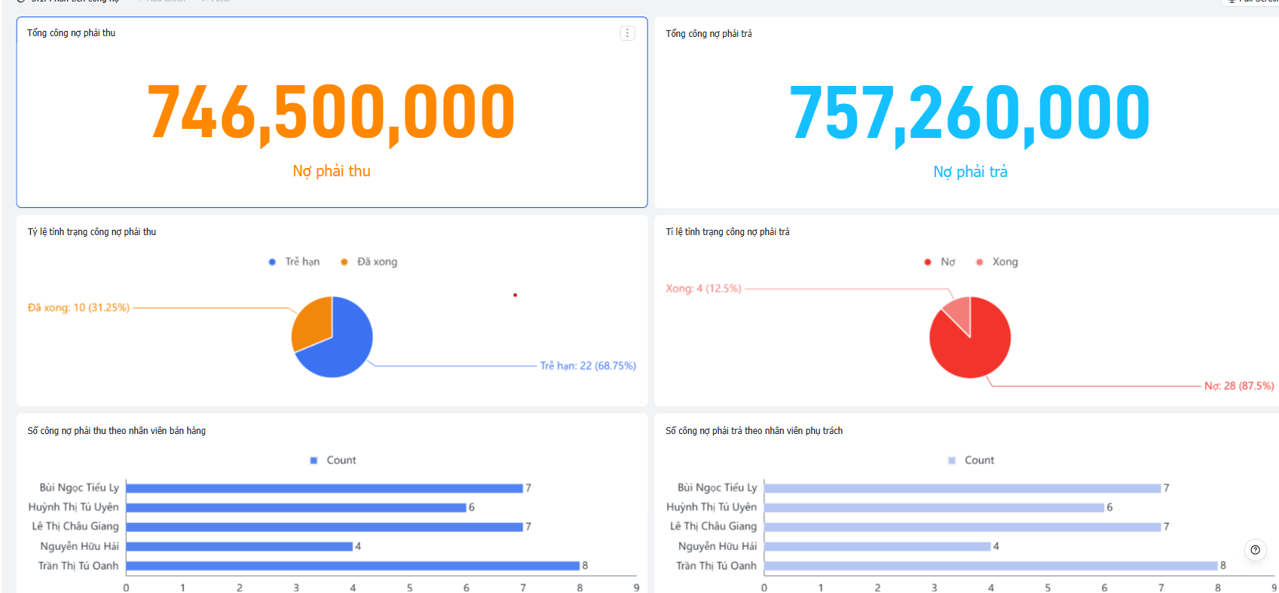Click the Huỳnh Thị Tú Uyên axis label, phải trả chart

click(x=711, y=507)
